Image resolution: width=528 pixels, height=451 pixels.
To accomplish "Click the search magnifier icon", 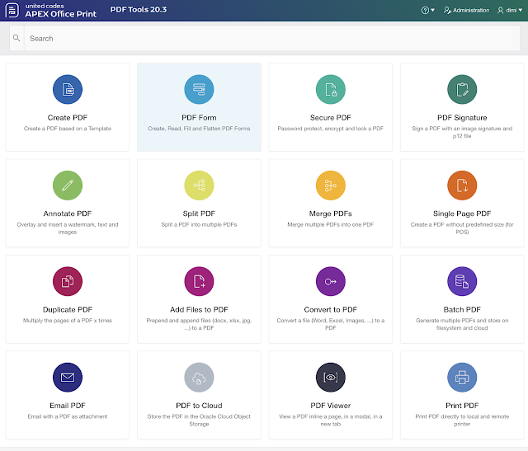I will [16, 38].
